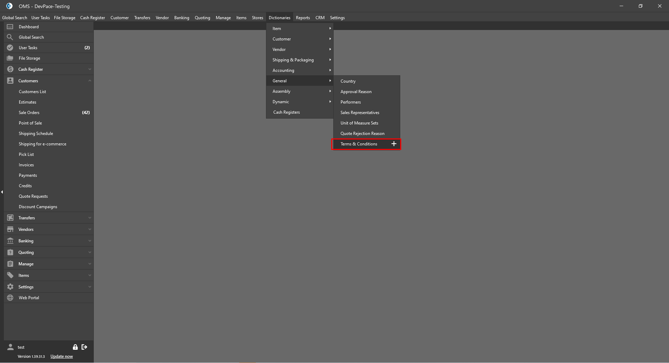Open Credits in the sidebar
The image size is (669, 363).
pos(48,186)
